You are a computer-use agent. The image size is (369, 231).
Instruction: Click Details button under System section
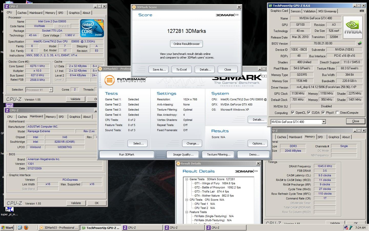point(258,120)
